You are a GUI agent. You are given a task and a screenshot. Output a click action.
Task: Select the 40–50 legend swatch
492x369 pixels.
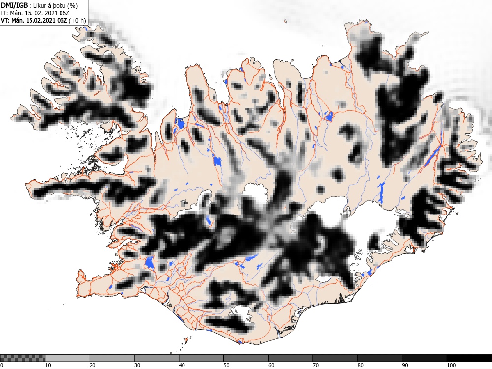(201, 358)
